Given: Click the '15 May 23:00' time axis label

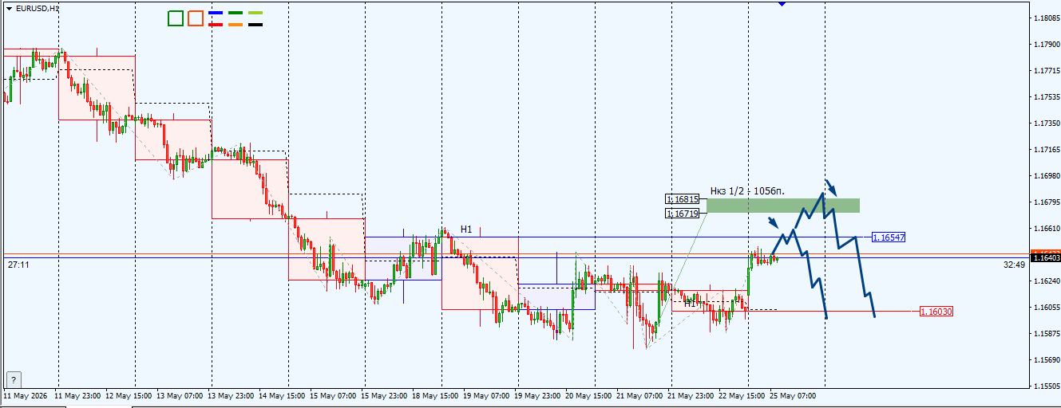Looking at the screenshot, I should point(385,395).
